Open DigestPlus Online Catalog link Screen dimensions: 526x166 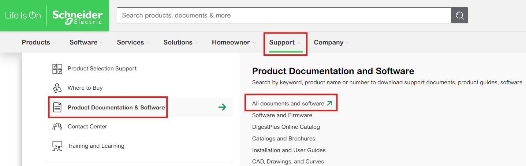[x=286, y=127]
